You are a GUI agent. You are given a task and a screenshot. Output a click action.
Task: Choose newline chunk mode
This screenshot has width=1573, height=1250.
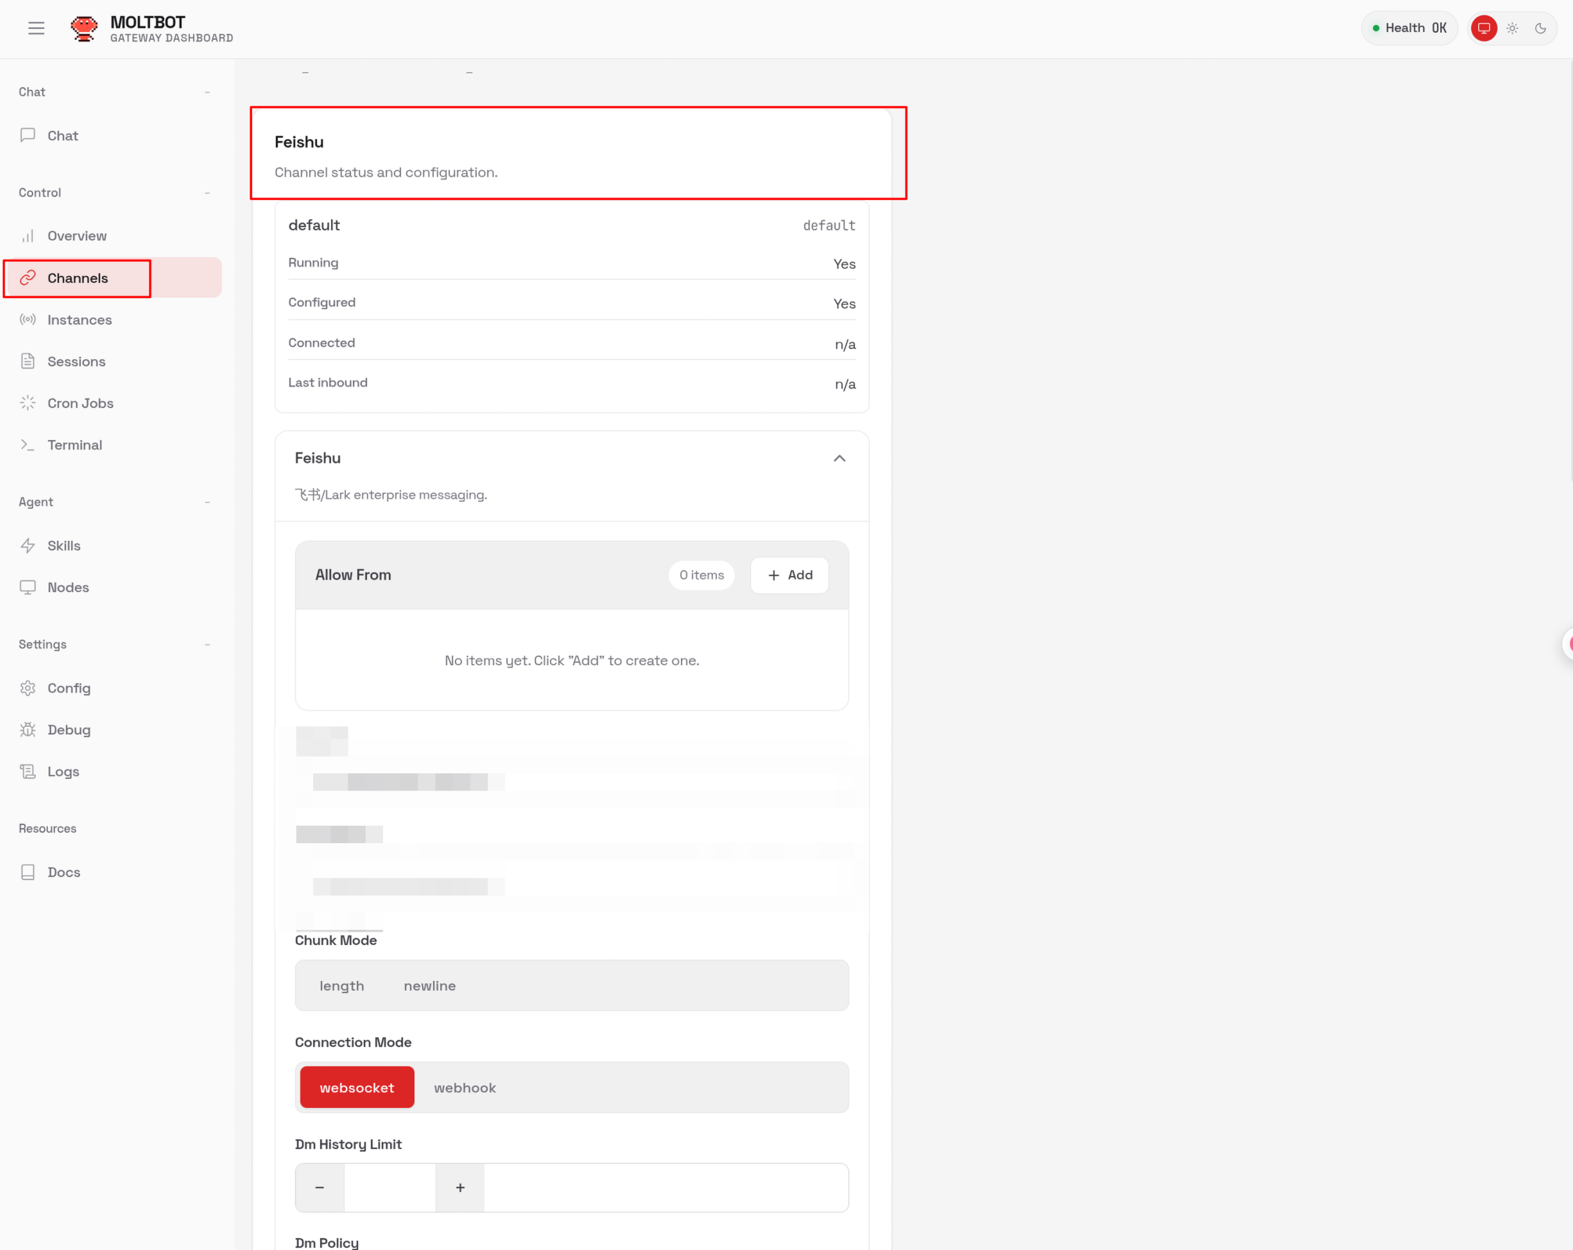(430, 985)
